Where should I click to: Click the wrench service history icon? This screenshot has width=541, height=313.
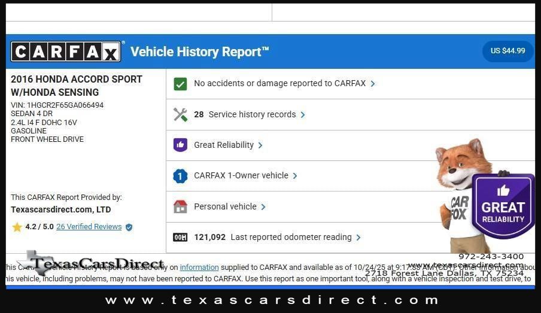pyautogui.click(x=180, y=114)
